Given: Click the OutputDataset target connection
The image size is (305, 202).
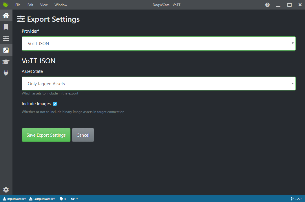Looking at the screenshot, I should click(x=42, y=199).
